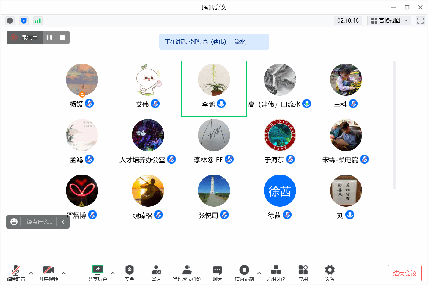The width and height of the screenshot is (428, 285).
Task: Click 共享屏幕 share screen
Action: coord(97,273)
